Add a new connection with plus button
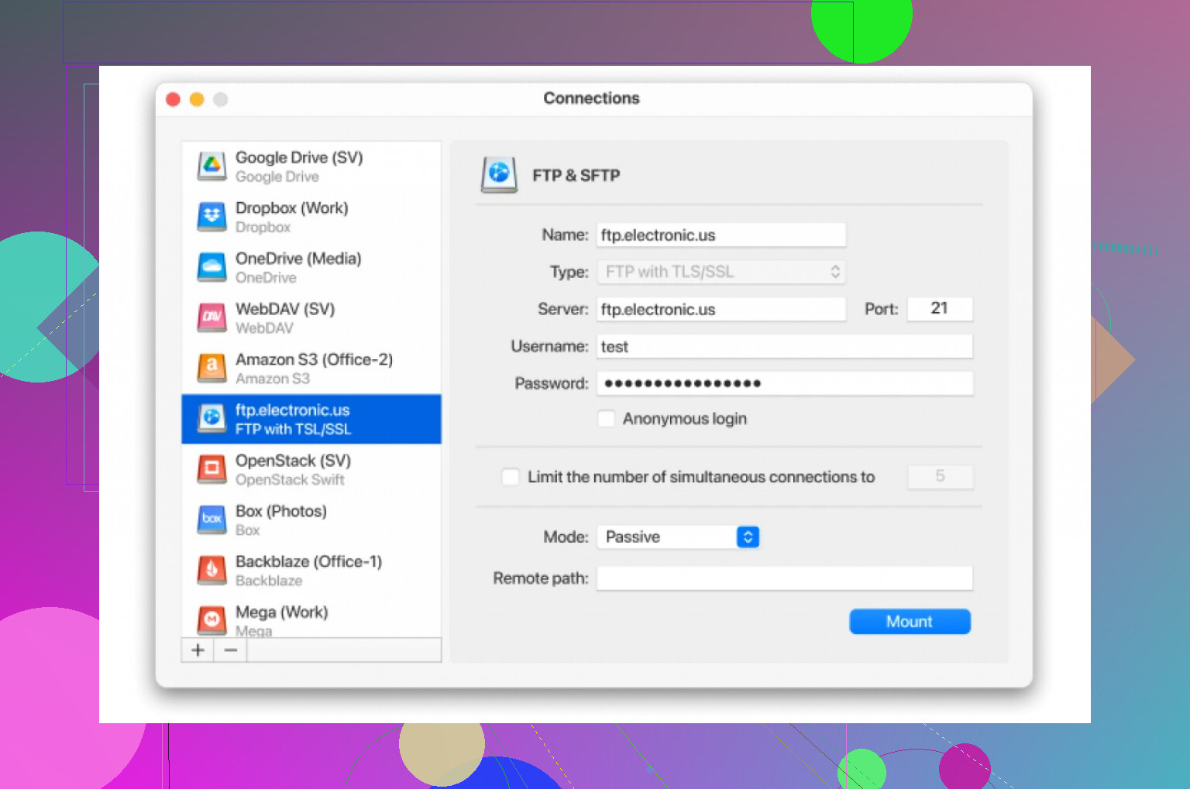The image size is (1190, 789). pos(198,650)
